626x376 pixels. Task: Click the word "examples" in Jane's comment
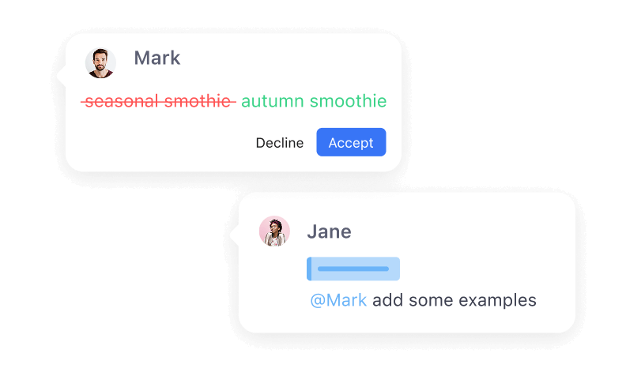click(500, 300)
